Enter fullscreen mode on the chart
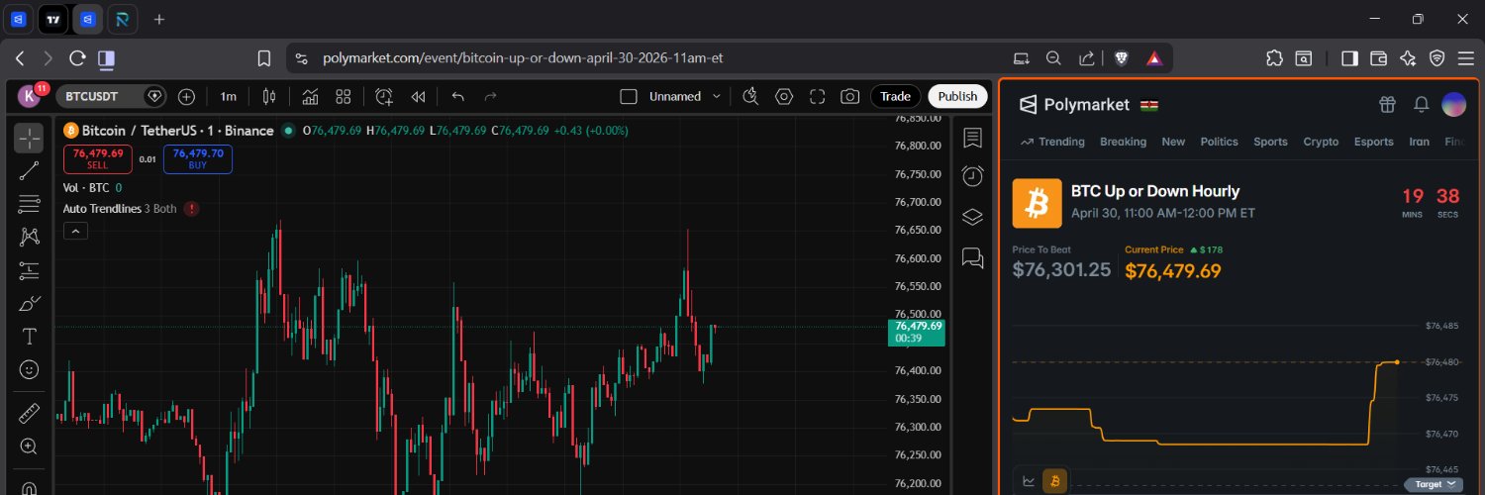The width and height of the screenshot is (1485, 495). [818, 96]
